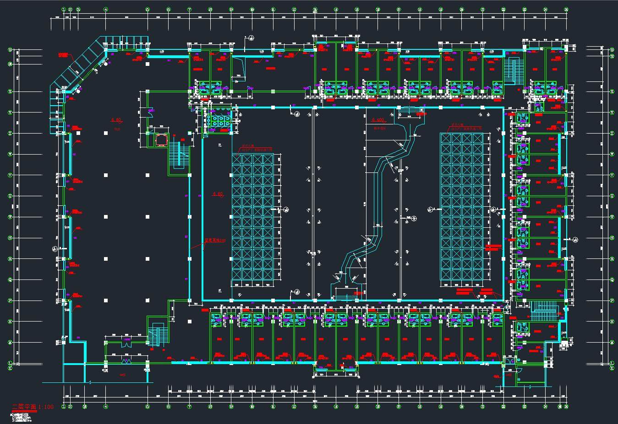
Task: Click the 6.60 elevation mark in the left hall
Action: (116, 120)
